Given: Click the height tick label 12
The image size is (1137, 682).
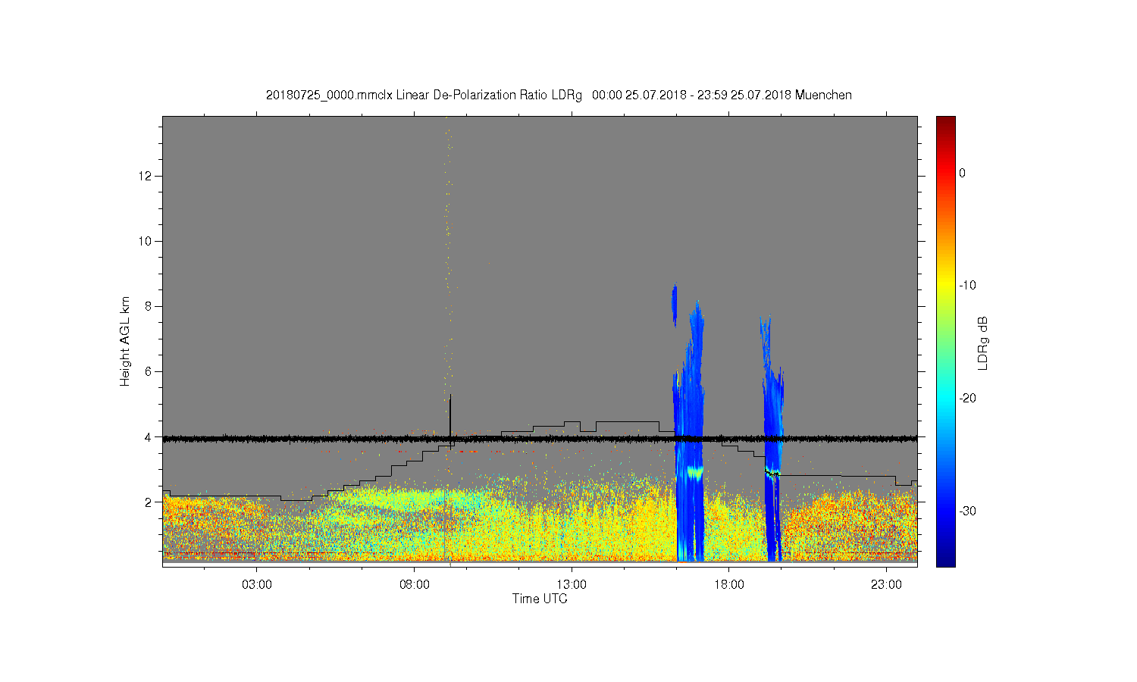Looking at the screenshot, I should click(x=146, y=176).
